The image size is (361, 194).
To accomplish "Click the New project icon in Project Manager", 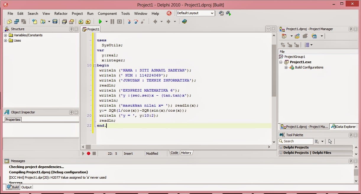I will pos(284,36).
